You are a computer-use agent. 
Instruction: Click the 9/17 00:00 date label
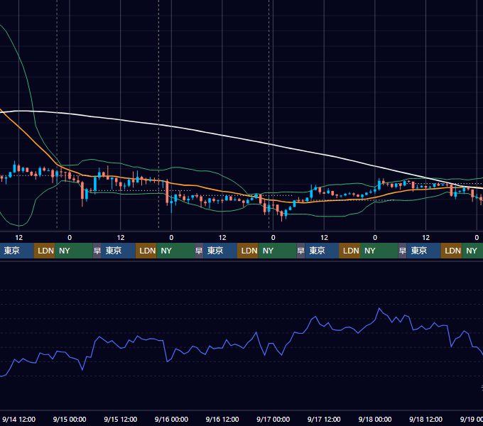[x=273, y=419]
